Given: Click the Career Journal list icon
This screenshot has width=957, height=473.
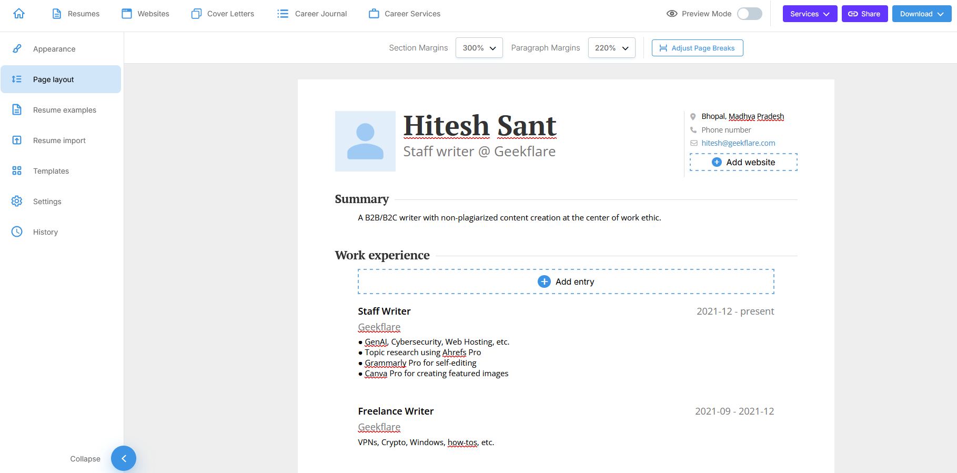Looking at the screenshot, I should pyautogui.click(x=283, y=14).
